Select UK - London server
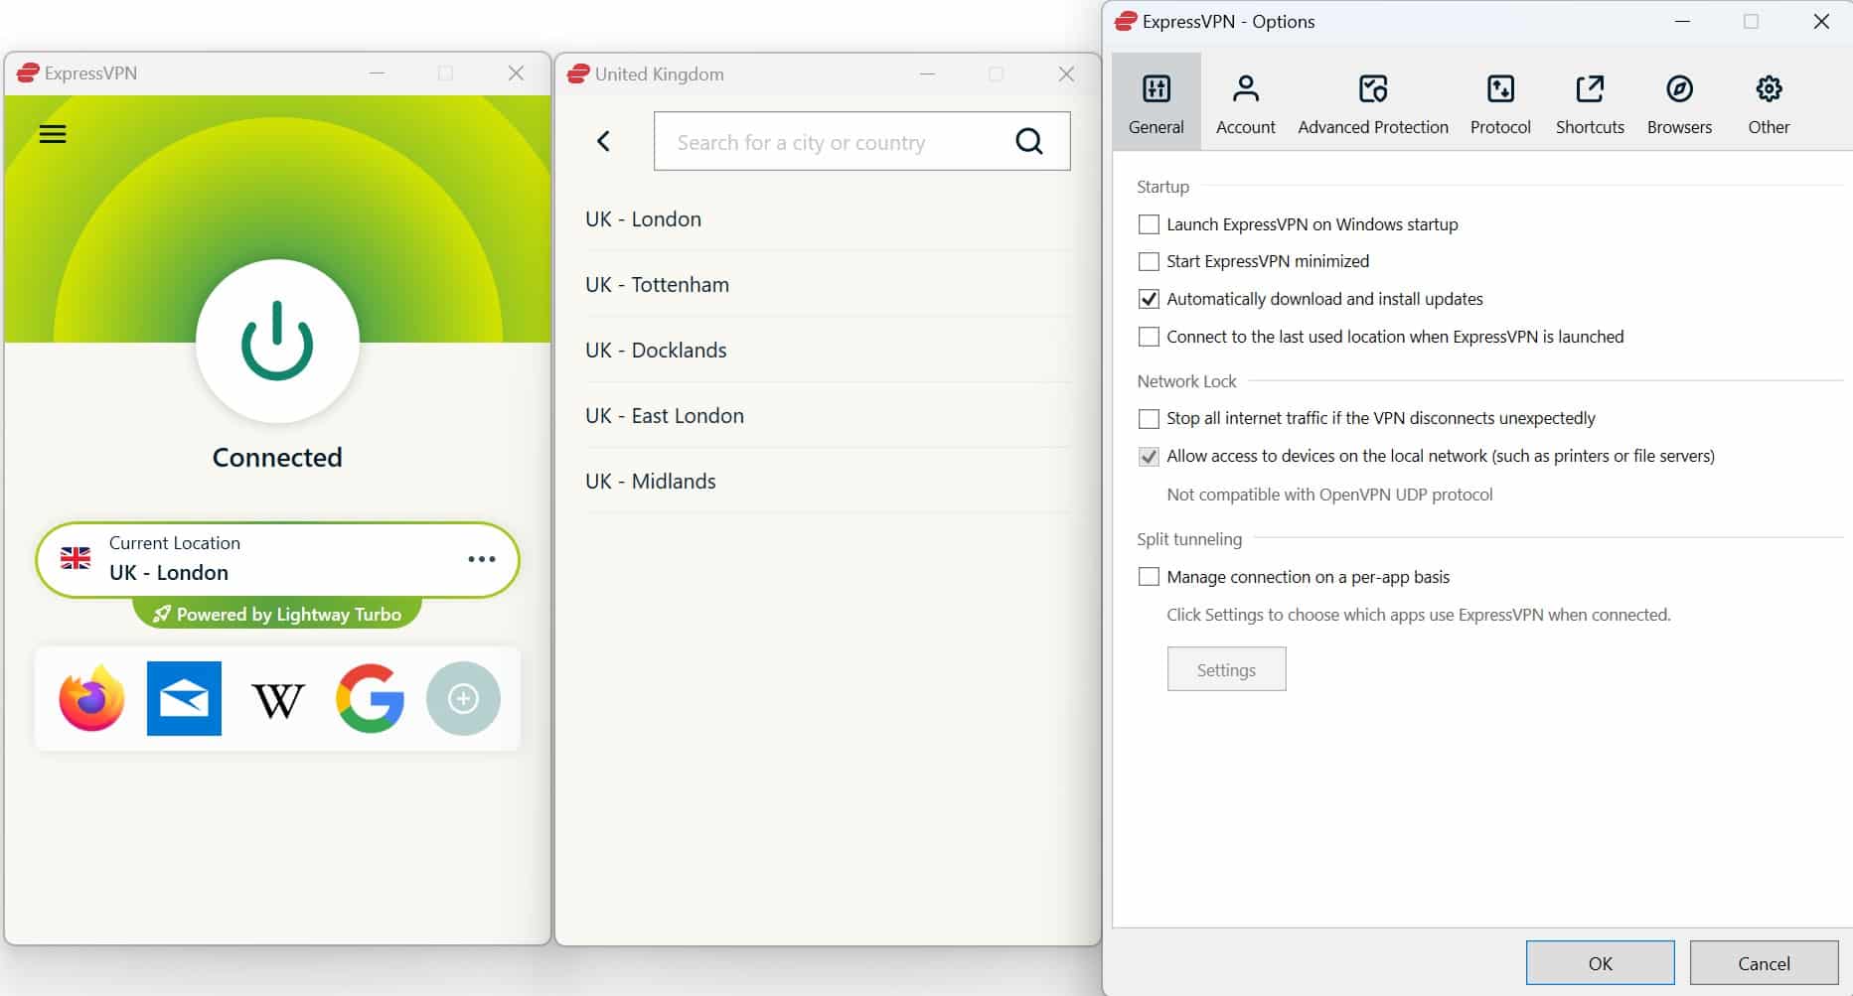Image resolution: width=1853 pixels, height=996 pixels. tap(828, 218)
